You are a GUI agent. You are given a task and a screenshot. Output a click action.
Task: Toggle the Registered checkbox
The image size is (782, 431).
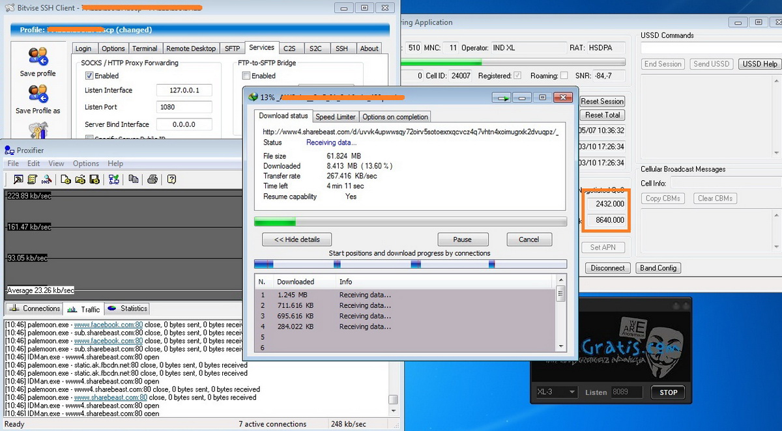(517, 76)
